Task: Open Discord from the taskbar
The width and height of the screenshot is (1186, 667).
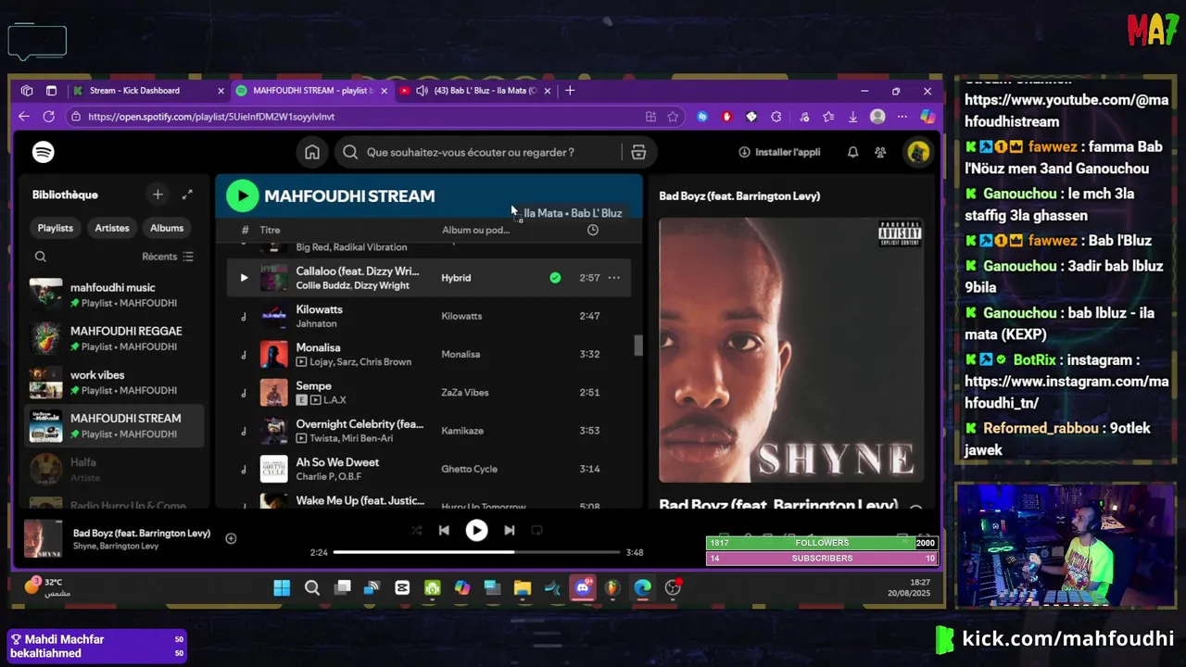Action: point(583,587)
